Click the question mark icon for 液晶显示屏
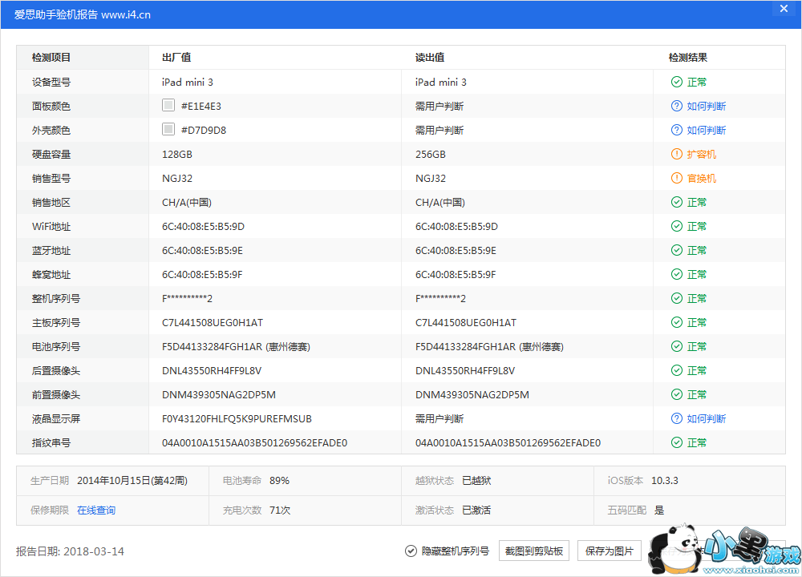 pos(676,418)
